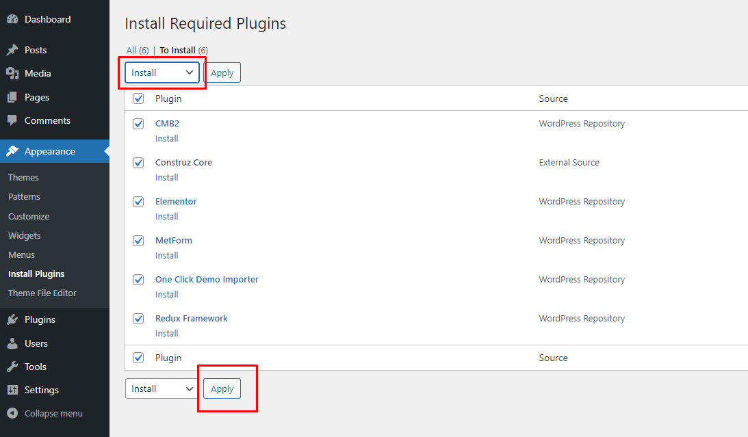Screen dimensions: 748x437
Task: Open the Elementor plugin link
Action: click(176, 201)
